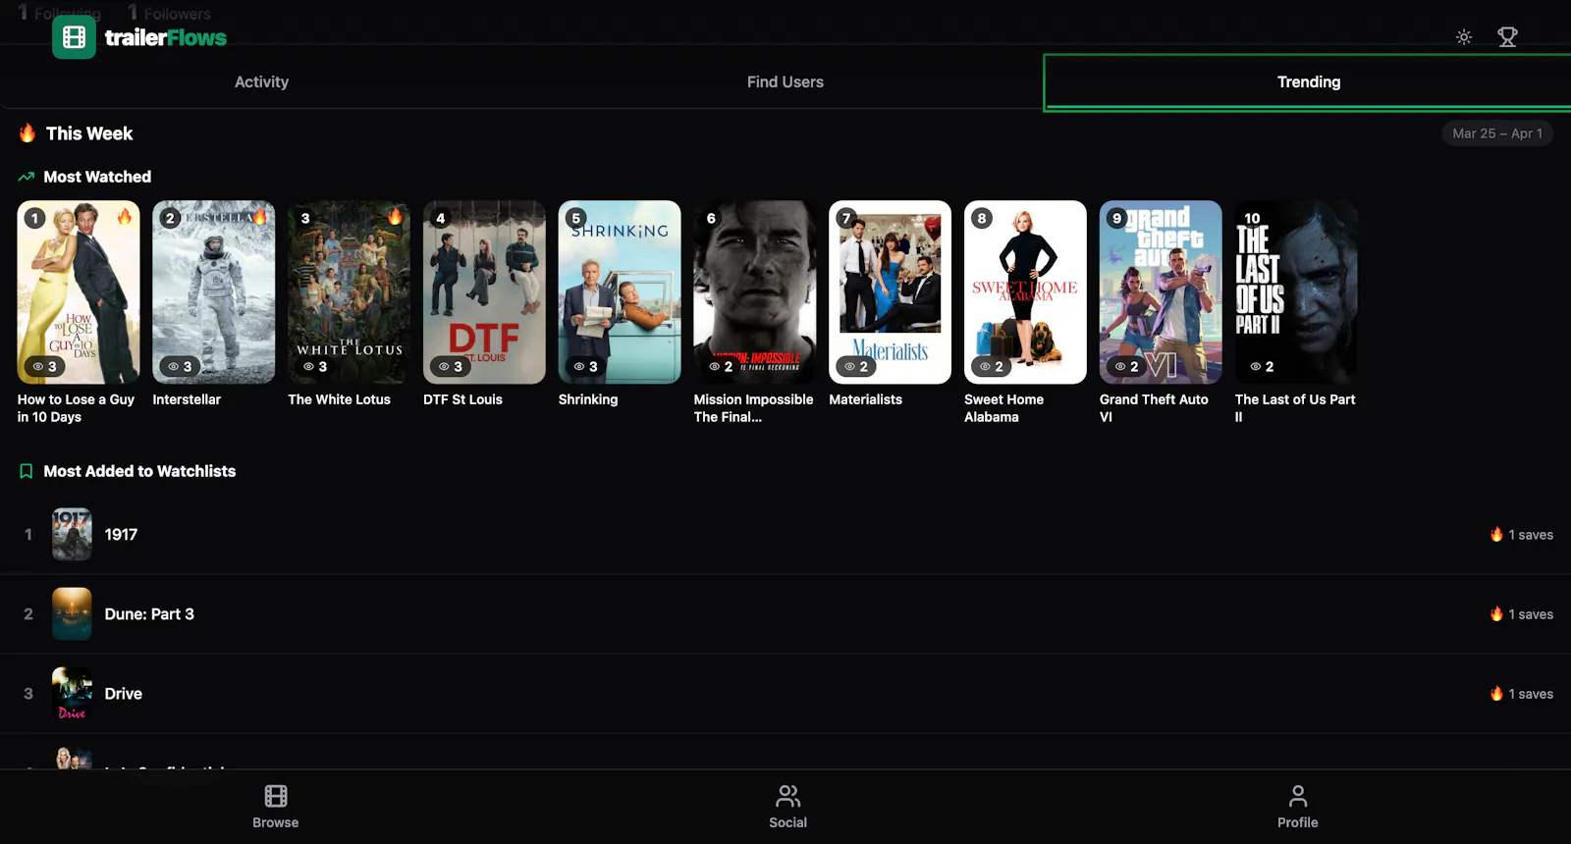Go to Browse in bottom navigation
The height and width of the screenshot is (844, 1571).
[276, 807]
